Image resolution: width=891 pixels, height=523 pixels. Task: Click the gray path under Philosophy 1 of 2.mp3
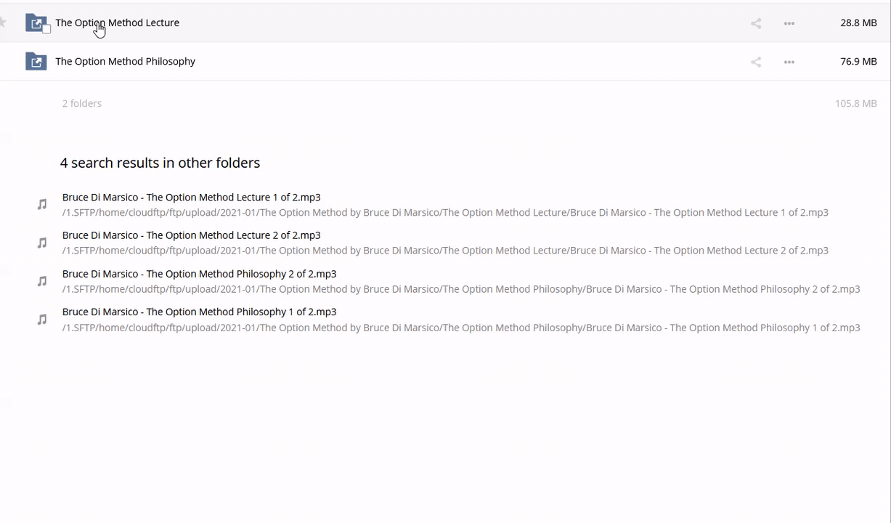460,328
